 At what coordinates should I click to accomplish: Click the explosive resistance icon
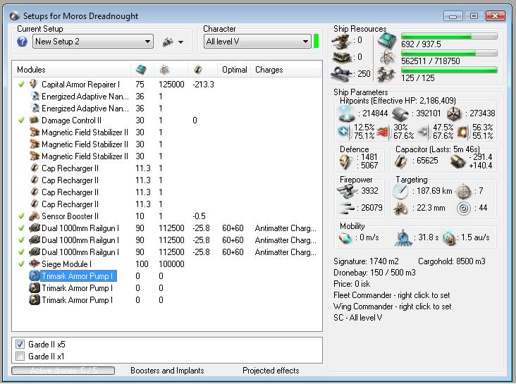pyautogui.click(x=462, y=132)
